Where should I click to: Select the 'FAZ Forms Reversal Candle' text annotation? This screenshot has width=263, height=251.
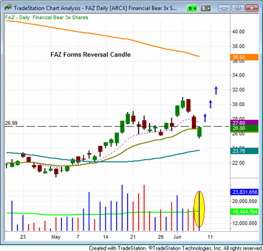[x=90, y=55]
